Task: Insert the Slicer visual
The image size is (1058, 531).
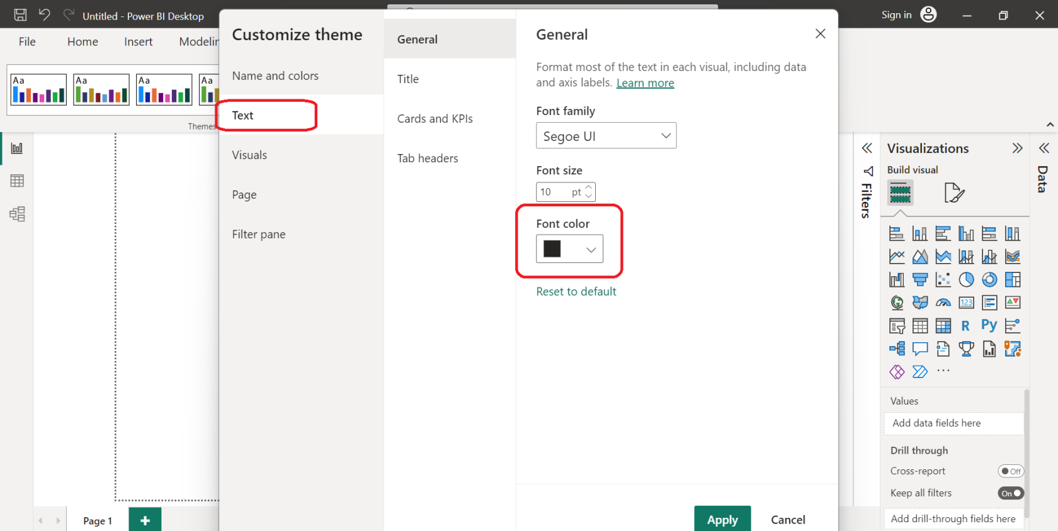Action: [x=897, y=326]
